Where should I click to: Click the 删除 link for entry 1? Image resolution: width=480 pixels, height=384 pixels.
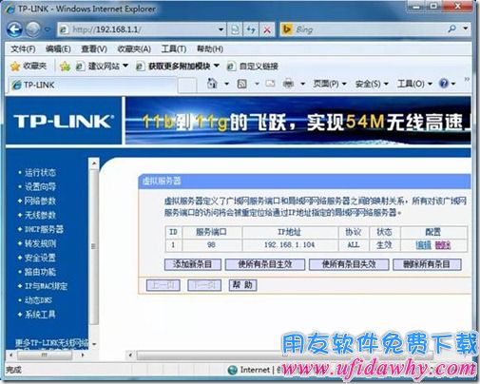click(x=443, y=245)
